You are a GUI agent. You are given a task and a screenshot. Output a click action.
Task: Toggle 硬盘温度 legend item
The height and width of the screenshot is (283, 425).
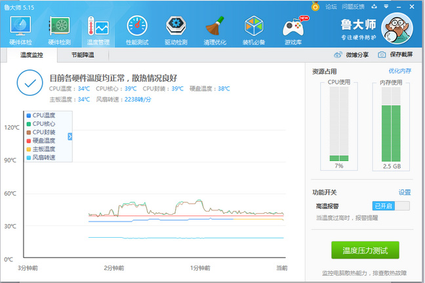click(41, 141)
